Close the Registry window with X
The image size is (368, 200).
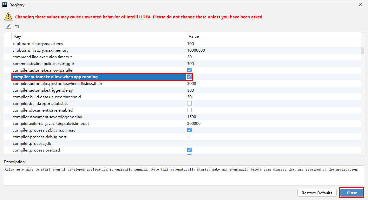tap(360, 5)
